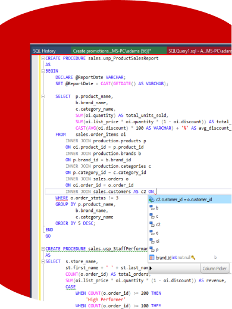The height and width of the screenshot is (309, 232).
Task: Click the GO keyword
Action: (48, 236)
